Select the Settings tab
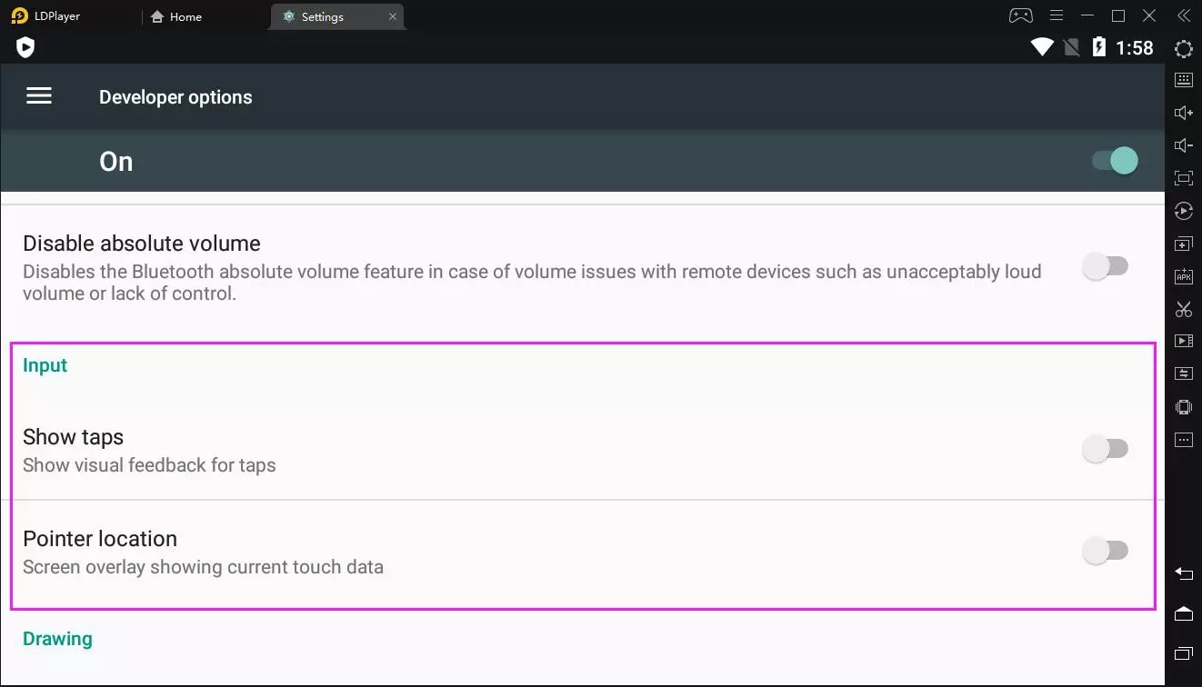 pyautogui.click(x=323, y=15)
